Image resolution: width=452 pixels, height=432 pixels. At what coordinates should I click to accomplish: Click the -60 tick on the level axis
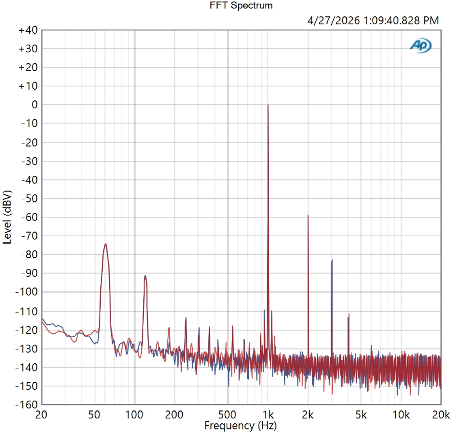click(30, 217)
